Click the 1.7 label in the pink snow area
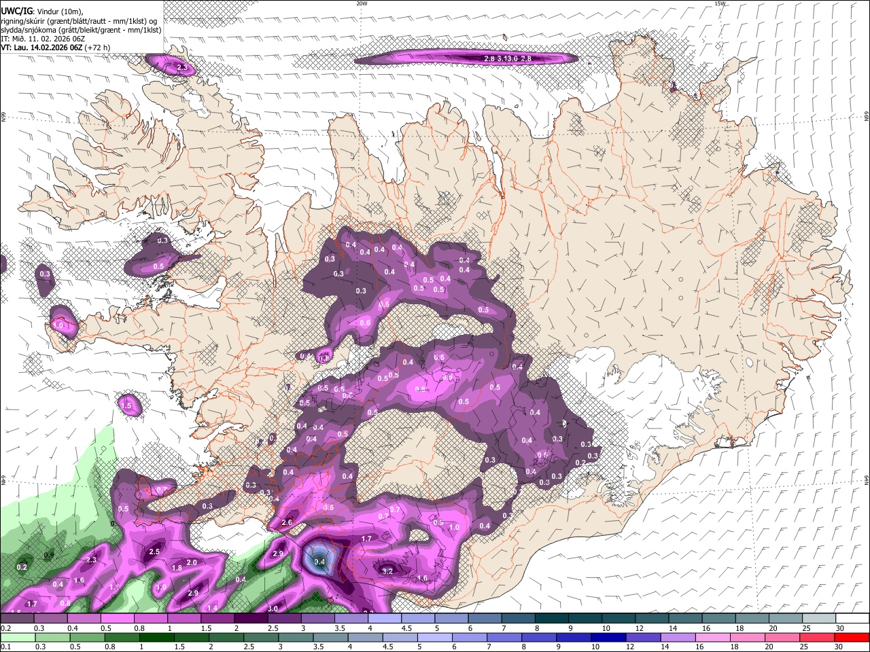Screen dimensions: 870x652 [366, 539]
